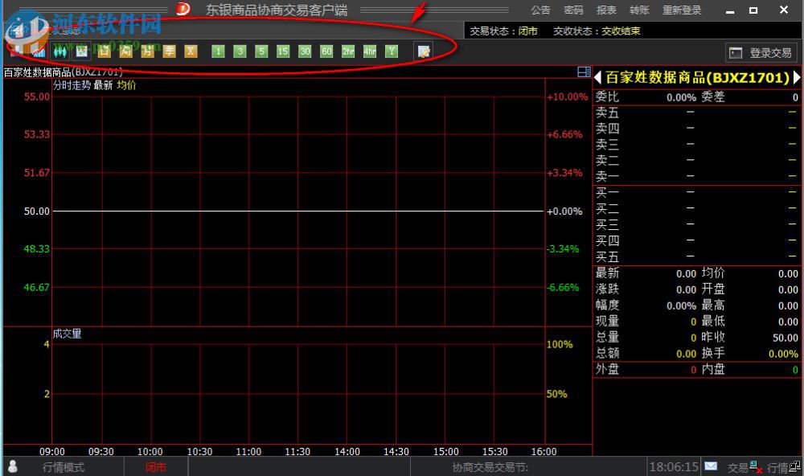Click the user avatar in status bar
The image size is (804, 476).
coord(13,467)
